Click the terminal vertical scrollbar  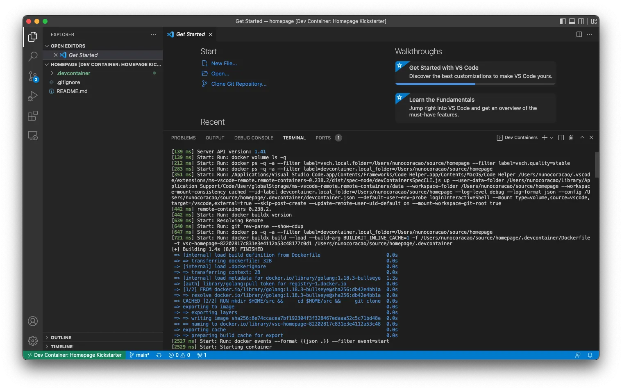[x=597, y=164]
